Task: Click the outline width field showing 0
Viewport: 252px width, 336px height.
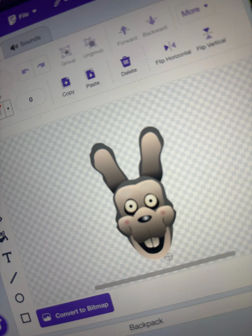Action: (31, 99)
